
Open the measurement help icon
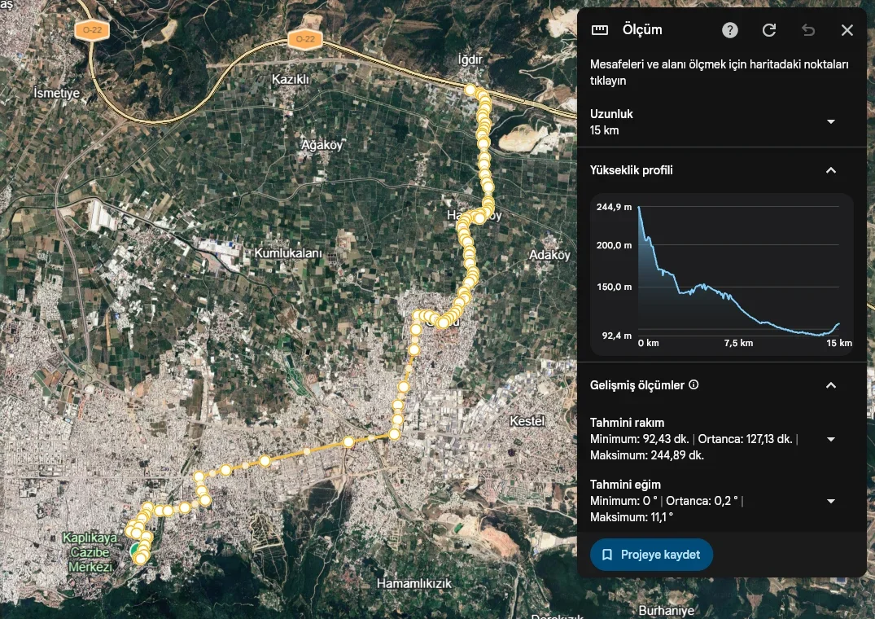(x=729, y=30)
